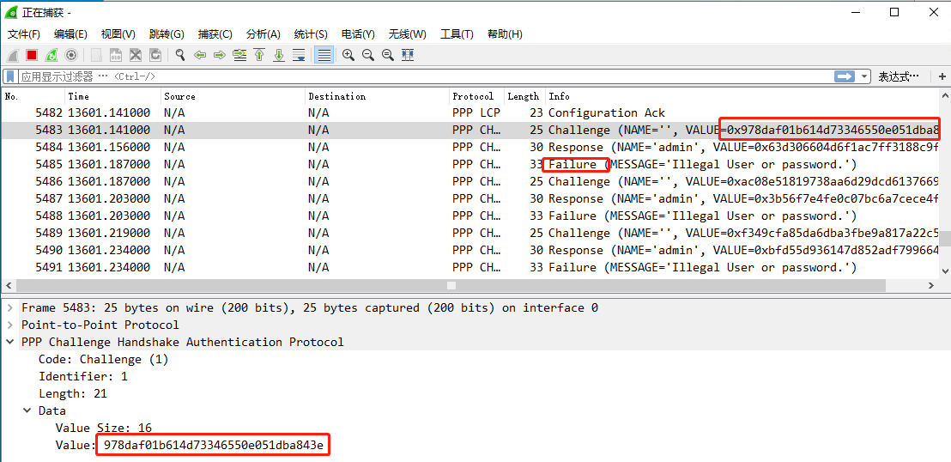The width and height of the screenshot is (951, 462).
Task: Sort by the Protocol column header
Action: (x=476, y=96)
